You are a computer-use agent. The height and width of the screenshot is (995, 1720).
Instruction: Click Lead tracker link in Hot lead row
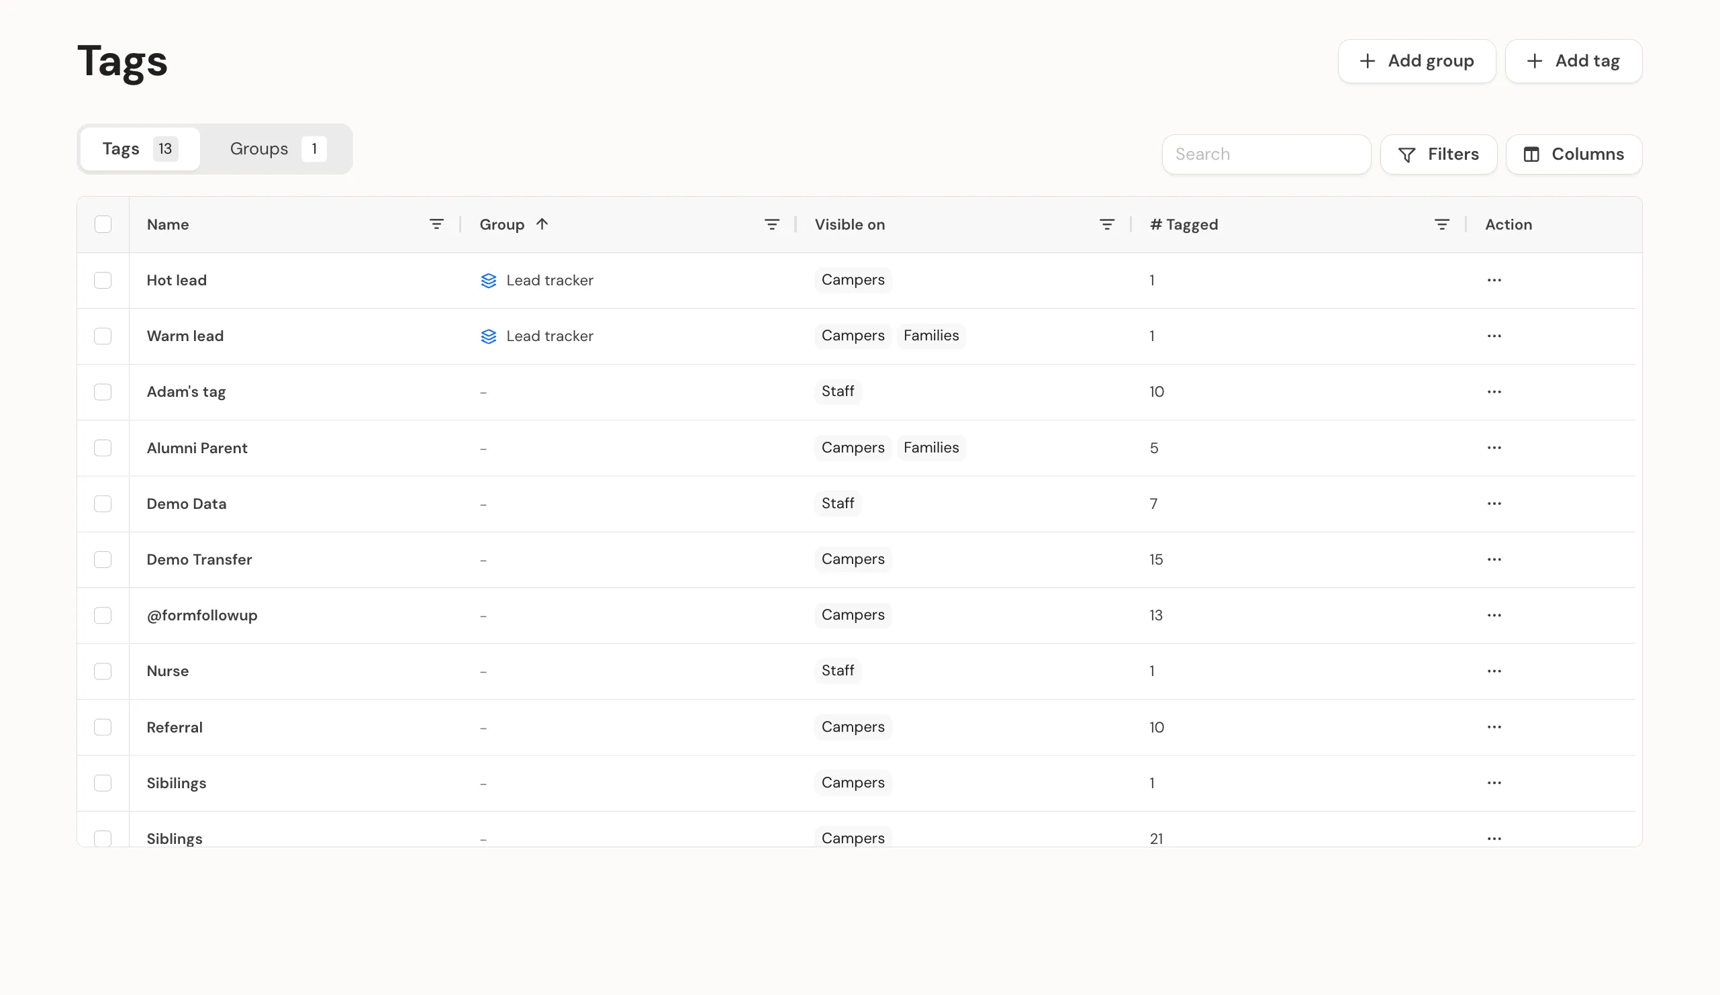pos(549,281)
